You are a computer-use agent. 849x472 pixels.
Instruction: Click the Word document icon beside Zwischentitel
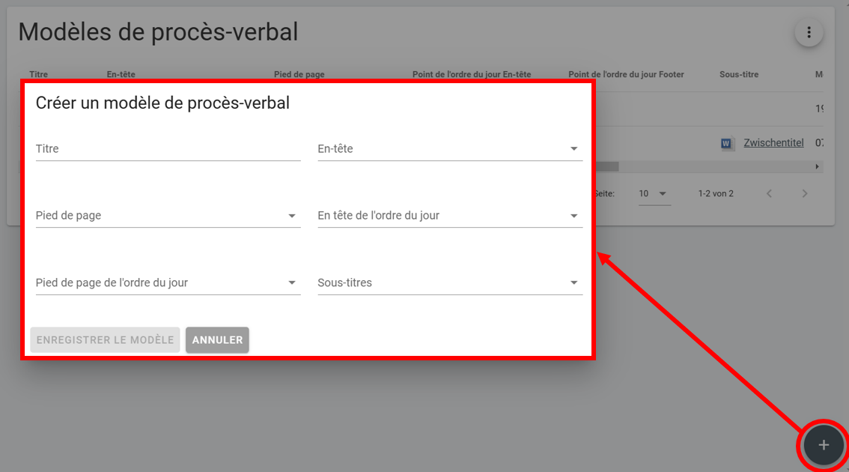(727, 143)
